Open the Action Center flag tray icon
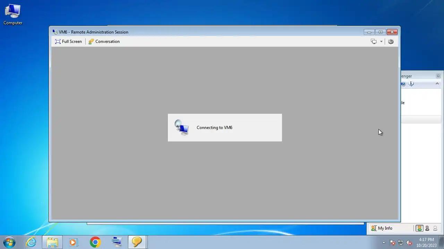Viewport: 444px width, 249px height. tap(392, 242)
